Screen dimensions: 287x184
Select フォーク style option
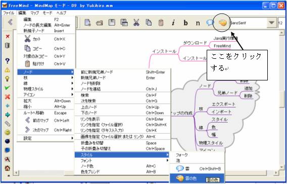click(x=197, y=155)
